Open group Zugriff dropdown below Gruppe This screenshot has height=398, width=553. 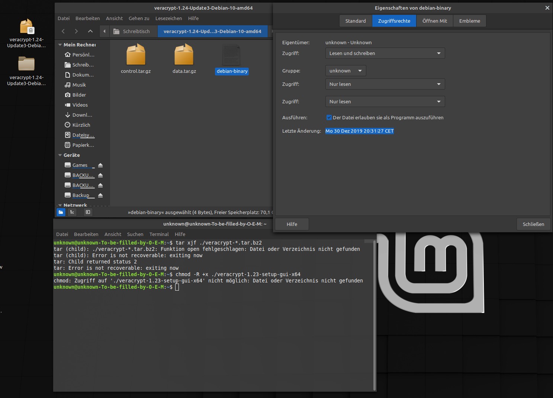385,84
